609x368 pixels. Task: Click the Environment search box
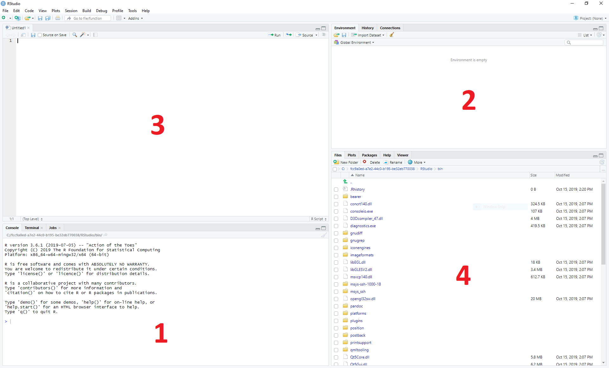pyautogui.click(x=584, y=42)
